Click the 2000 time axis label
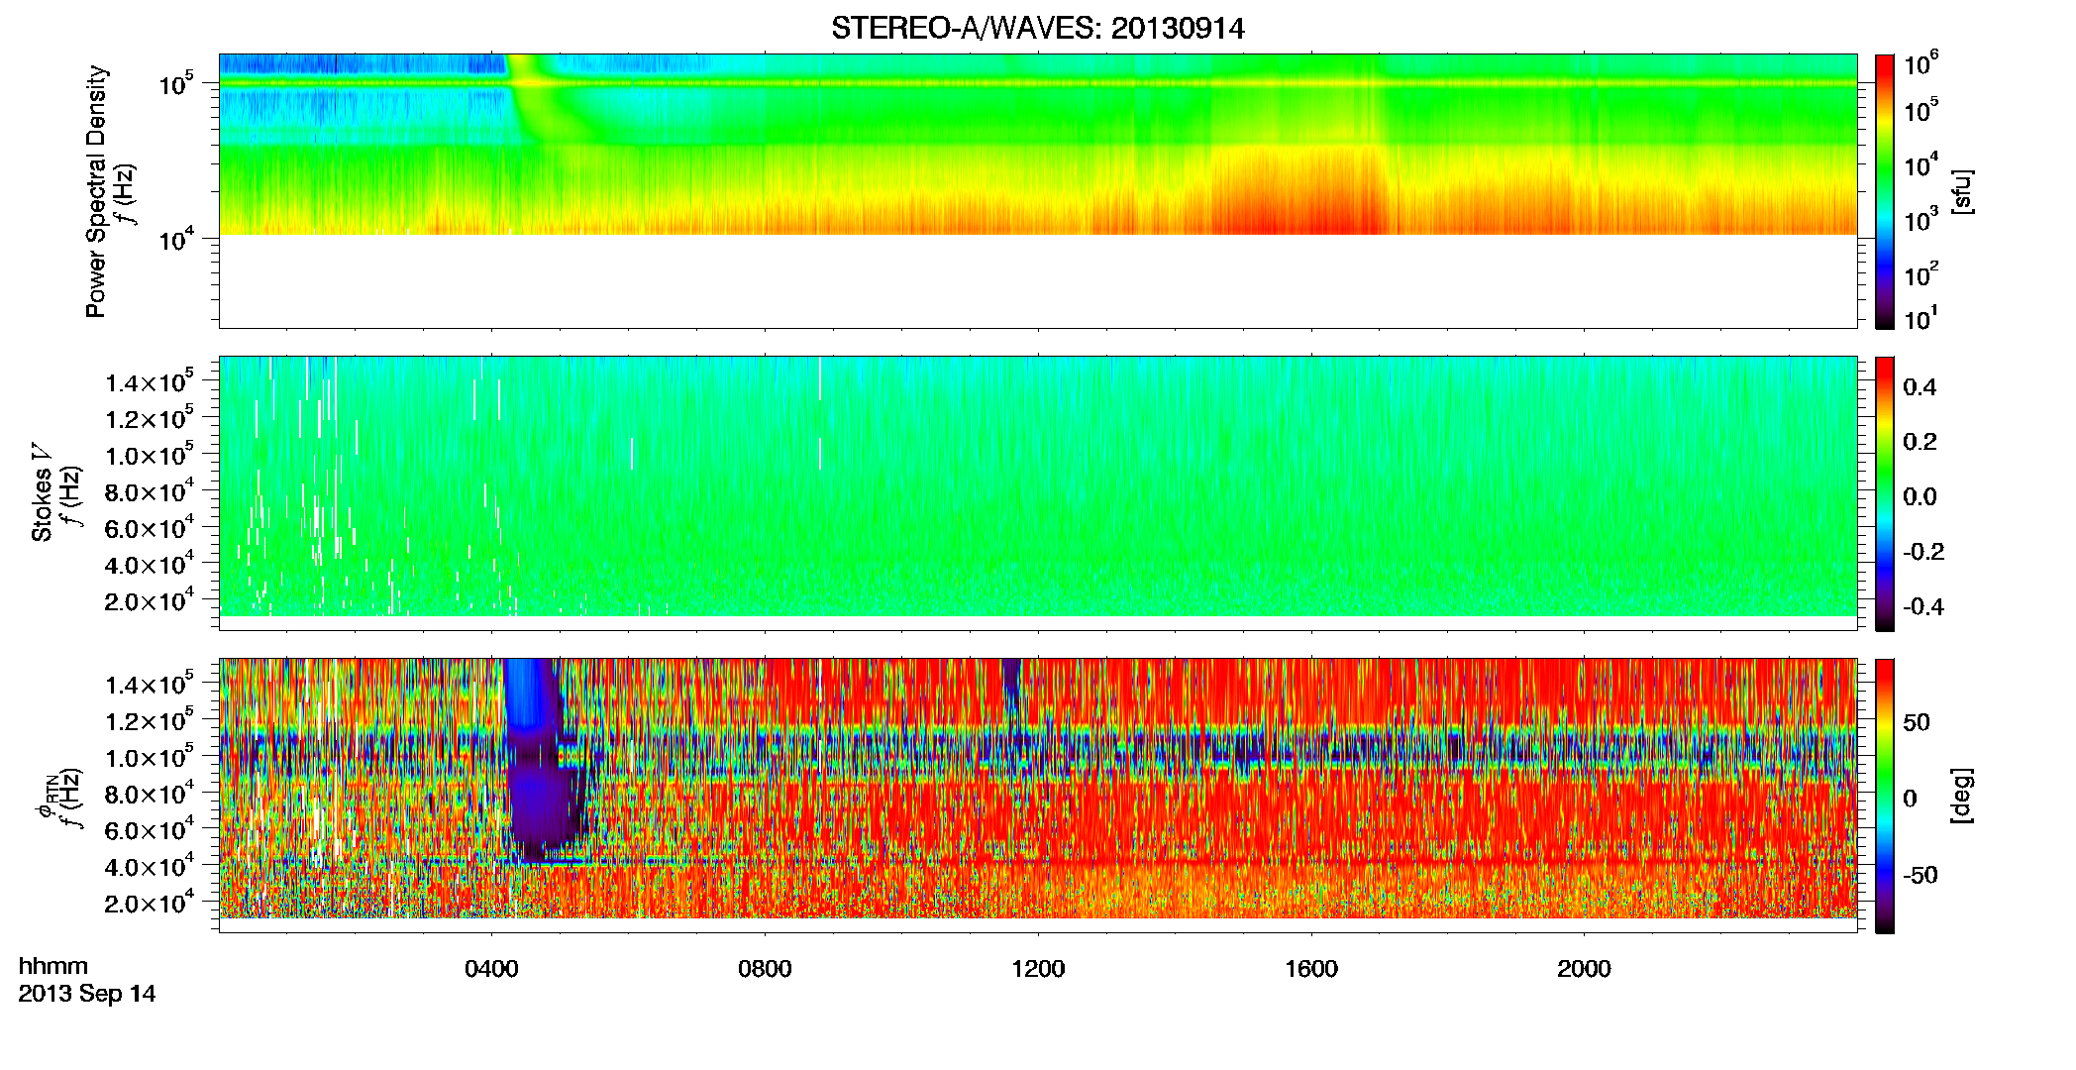This screenshot has height=1070, width=2076. pos(1584,968)
